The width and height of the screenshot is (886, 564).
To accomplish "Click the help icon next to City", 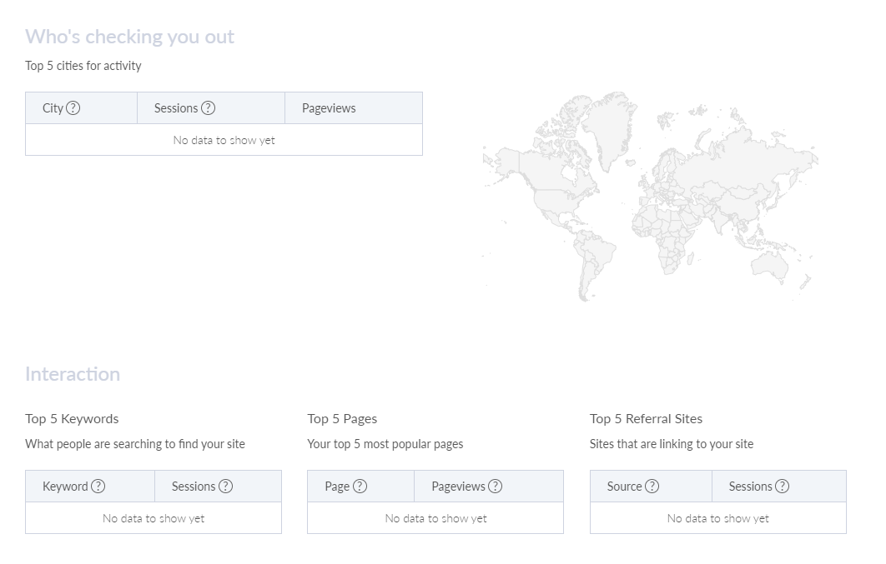I will (x=73, y=108).
